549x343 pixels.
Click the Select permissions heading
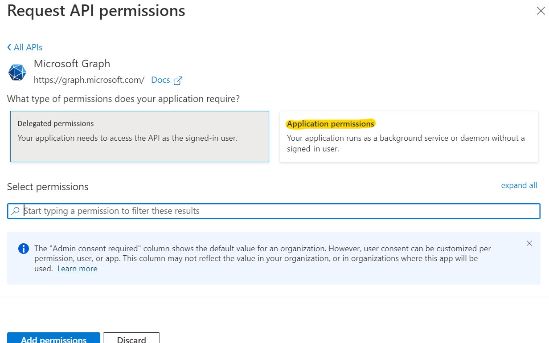click(48, 187)
